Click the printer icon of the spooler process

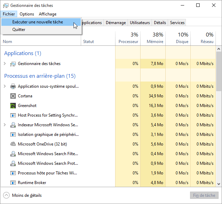pyautogui.click(x=13, y=86)
